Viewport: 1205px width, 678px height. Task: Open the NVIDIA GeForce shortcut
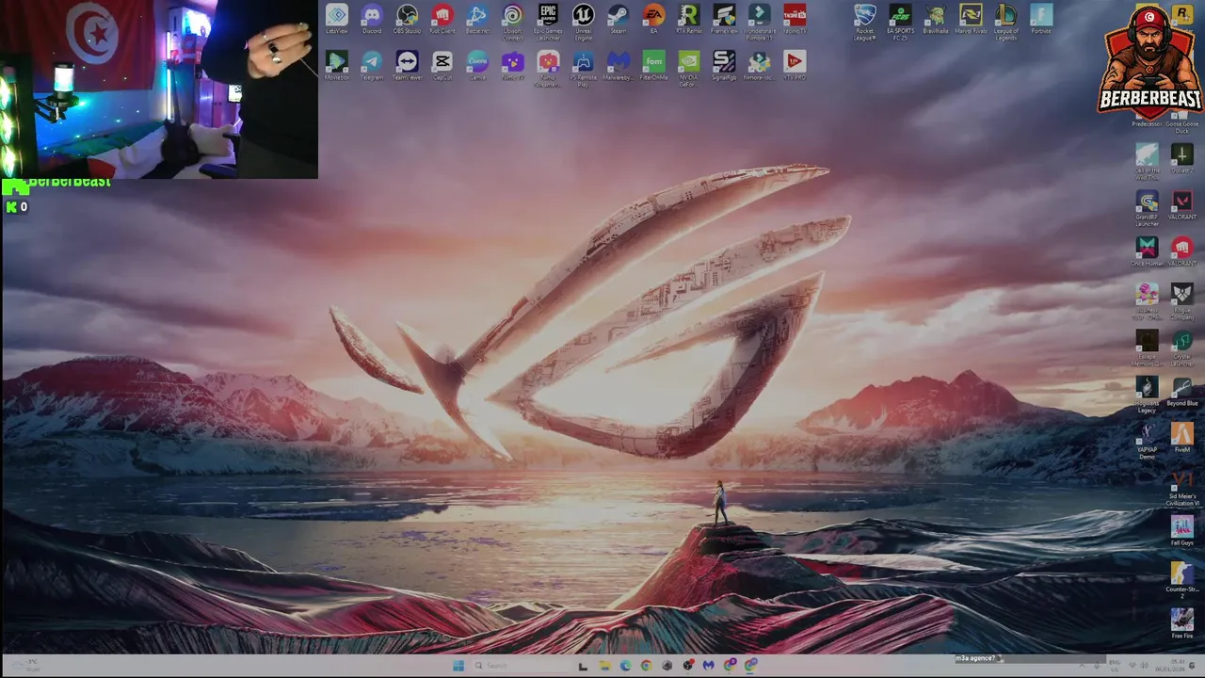[x=688, y=69]
